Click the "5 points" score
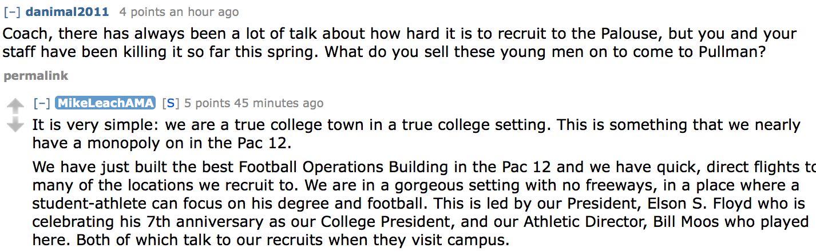The height and width of the screenshot is (252, 816). tap(207, 103)
